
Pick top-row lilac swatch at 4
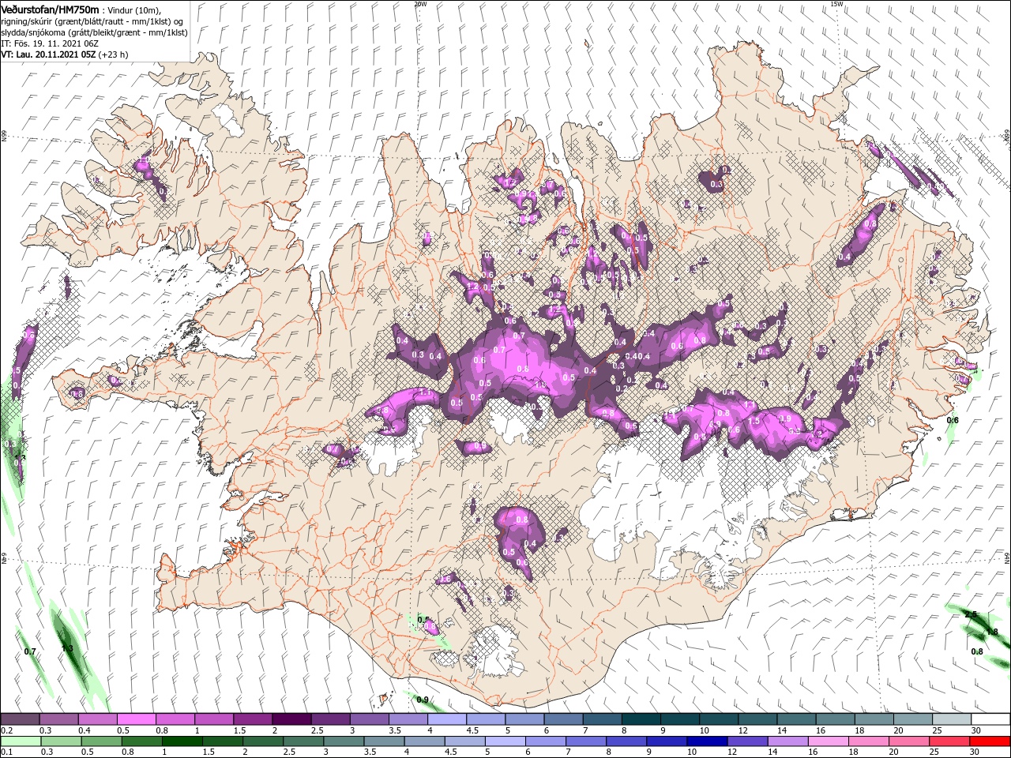(x=447, y=719)
